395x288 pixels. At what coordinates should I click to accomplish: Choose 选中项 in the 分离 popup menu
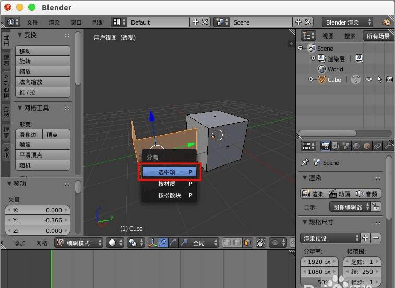(170, 172)
